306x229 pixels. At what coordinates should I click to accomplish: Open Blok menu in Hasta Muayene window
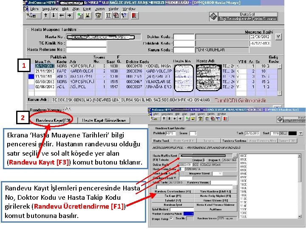[x=65, y=9]
